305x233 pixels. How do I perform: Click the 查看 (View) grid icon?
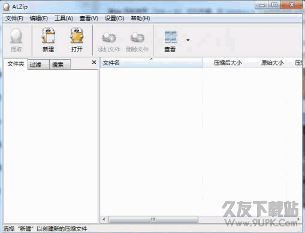point(171,36)
